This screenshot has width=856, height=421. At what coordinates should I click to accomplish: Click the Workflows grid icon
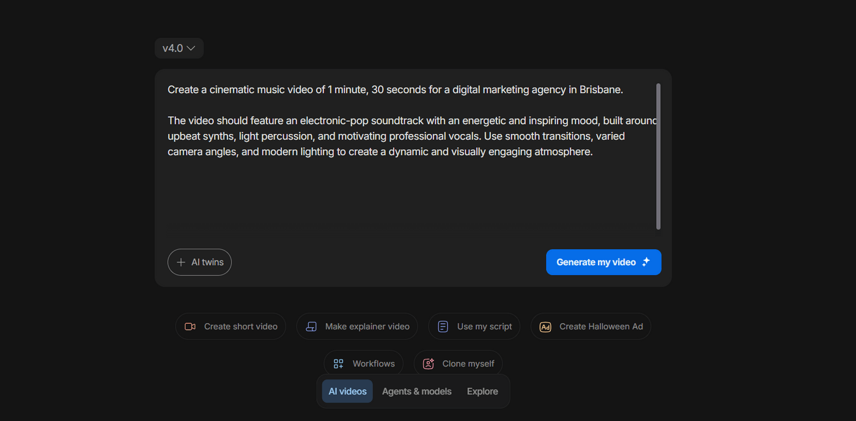coord(338,364)
